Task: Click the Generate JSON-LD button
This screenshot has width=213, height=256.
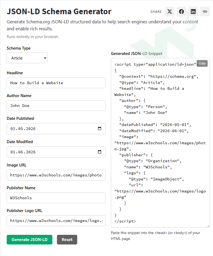Action: pos(29,239)
